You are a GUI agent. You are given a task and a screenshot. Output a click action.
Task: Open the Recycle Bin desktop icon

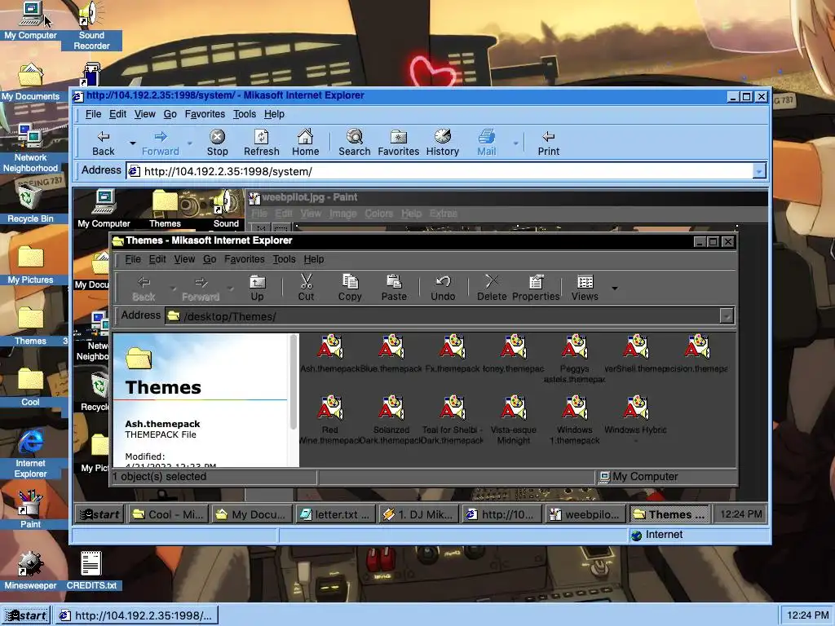[30, 202]
